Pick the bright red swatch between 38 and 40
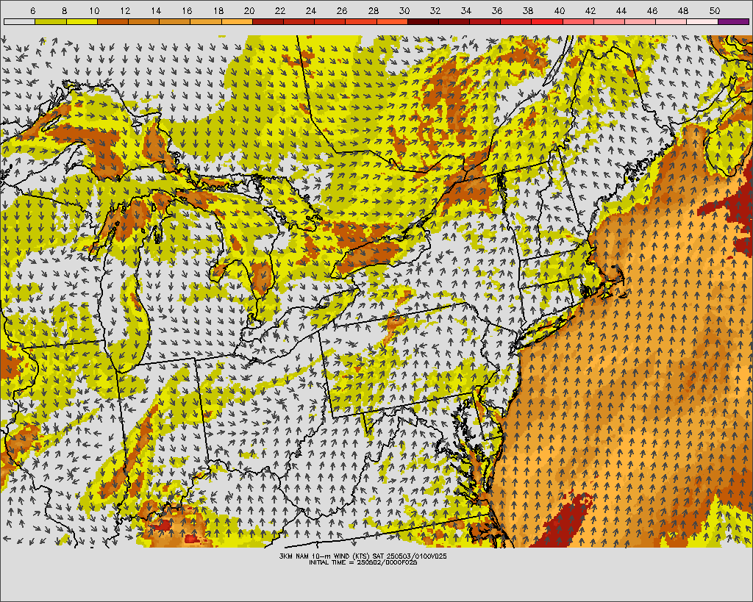The width and height of the screenshot is (753, 602). pyautogui.click(x=547, y=21)
